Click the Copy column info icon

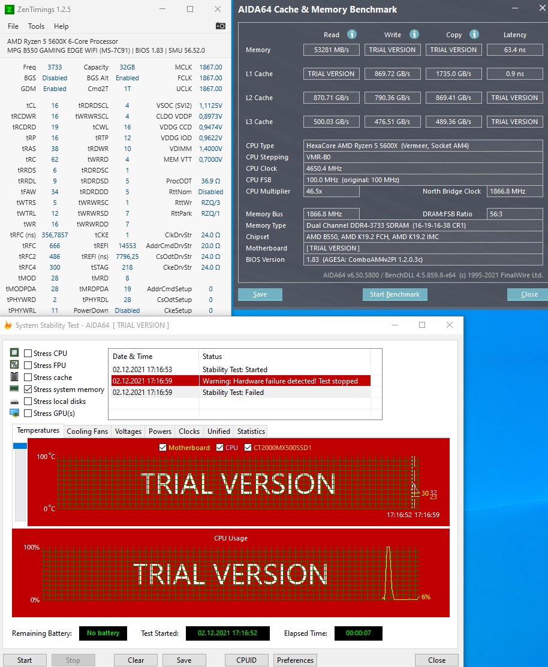[474, 34]
